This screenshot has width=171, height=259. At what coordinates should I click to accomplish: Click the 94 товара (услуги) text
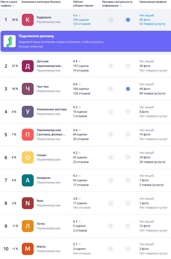[x=152, y=93]
